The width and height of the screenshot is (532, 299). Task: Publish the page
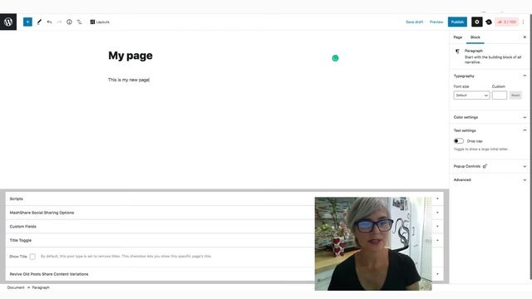[457, 22]
